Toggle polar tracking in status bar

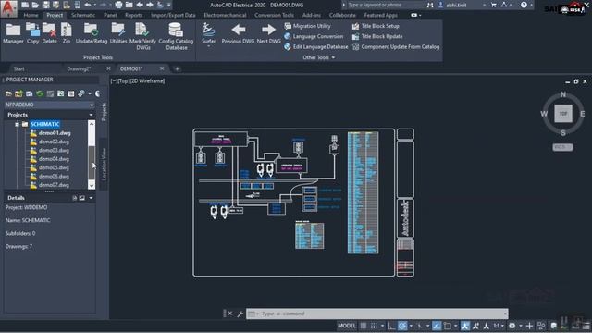(x=402, y=326)
